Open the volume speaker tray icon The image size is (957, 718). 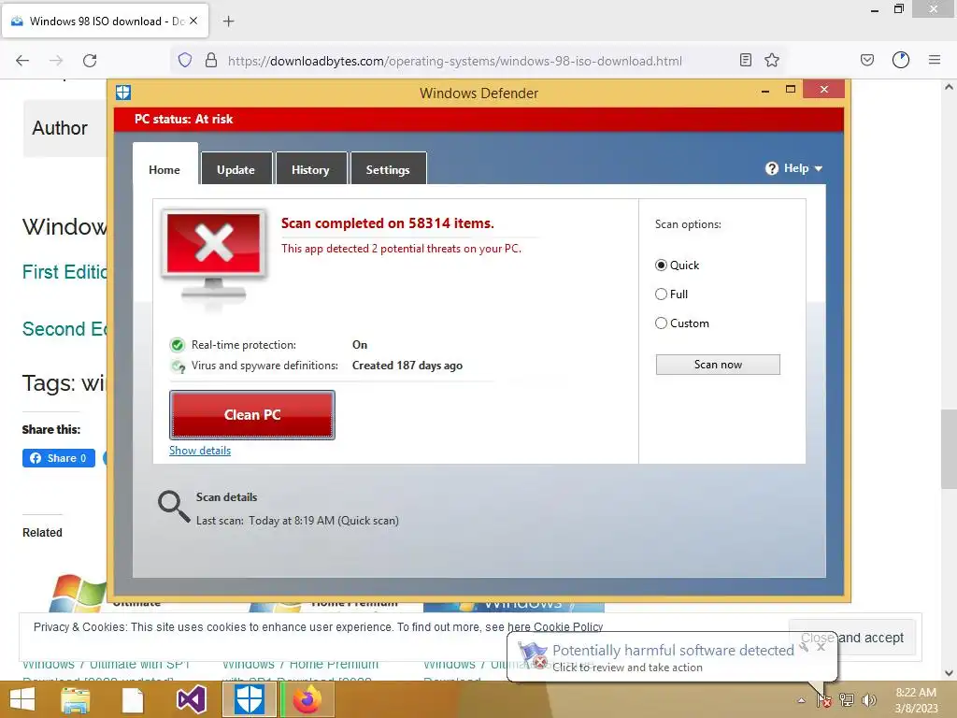click(x=868, y=700)
